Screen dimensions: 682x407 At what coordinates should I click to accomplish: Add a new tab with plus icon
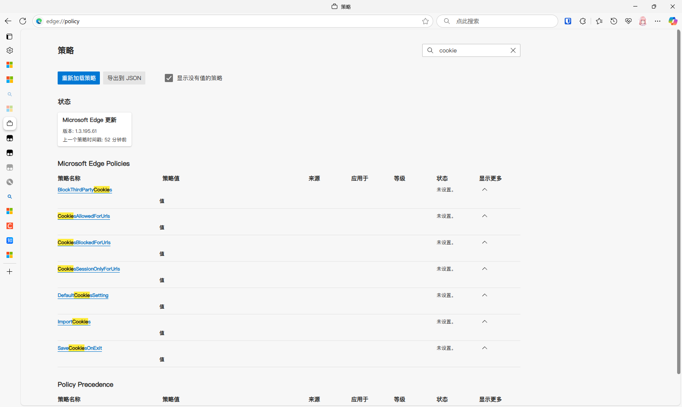pos(10,271)
